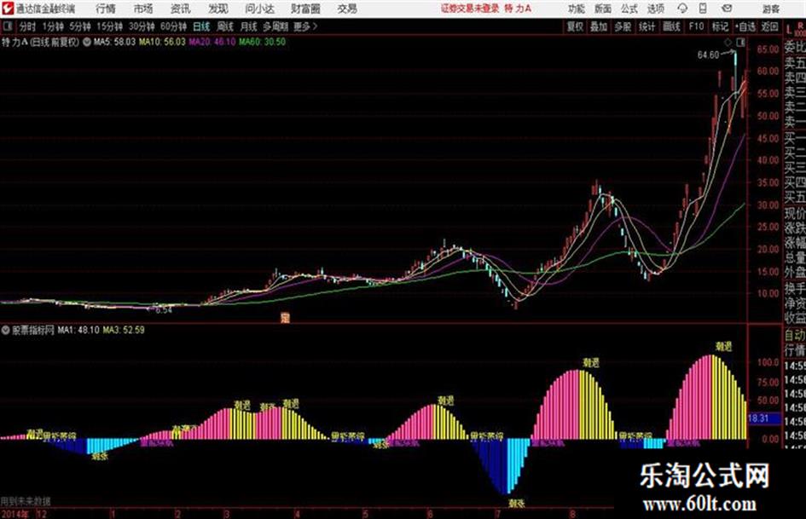Image resolution: width=806 pixels, height=519 pixels.
Task: Open the 市场 menu
Action: coord(143,9)
